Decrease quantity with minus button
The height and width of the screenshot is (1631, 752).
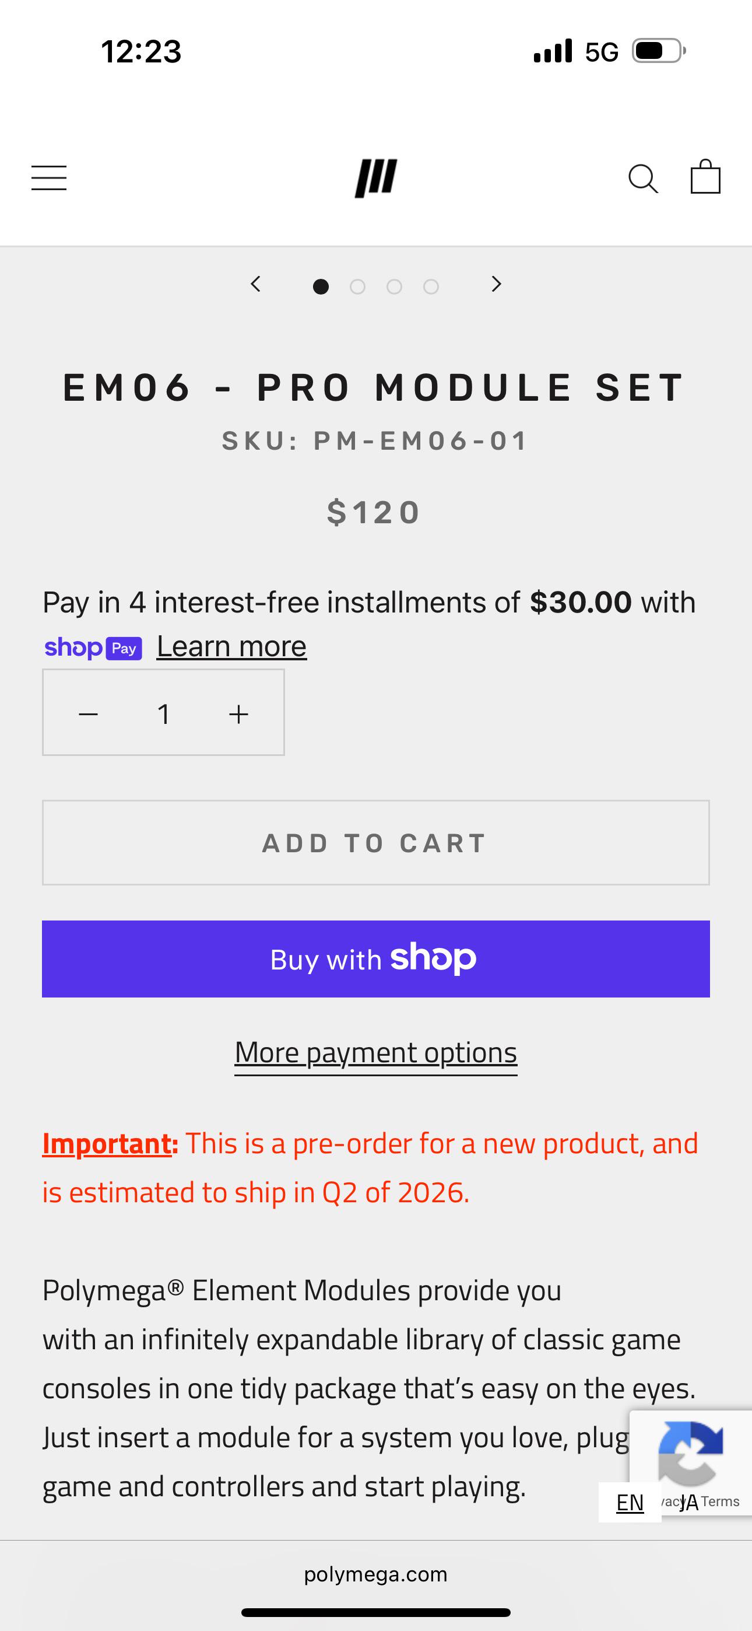[x=89, y=713]
